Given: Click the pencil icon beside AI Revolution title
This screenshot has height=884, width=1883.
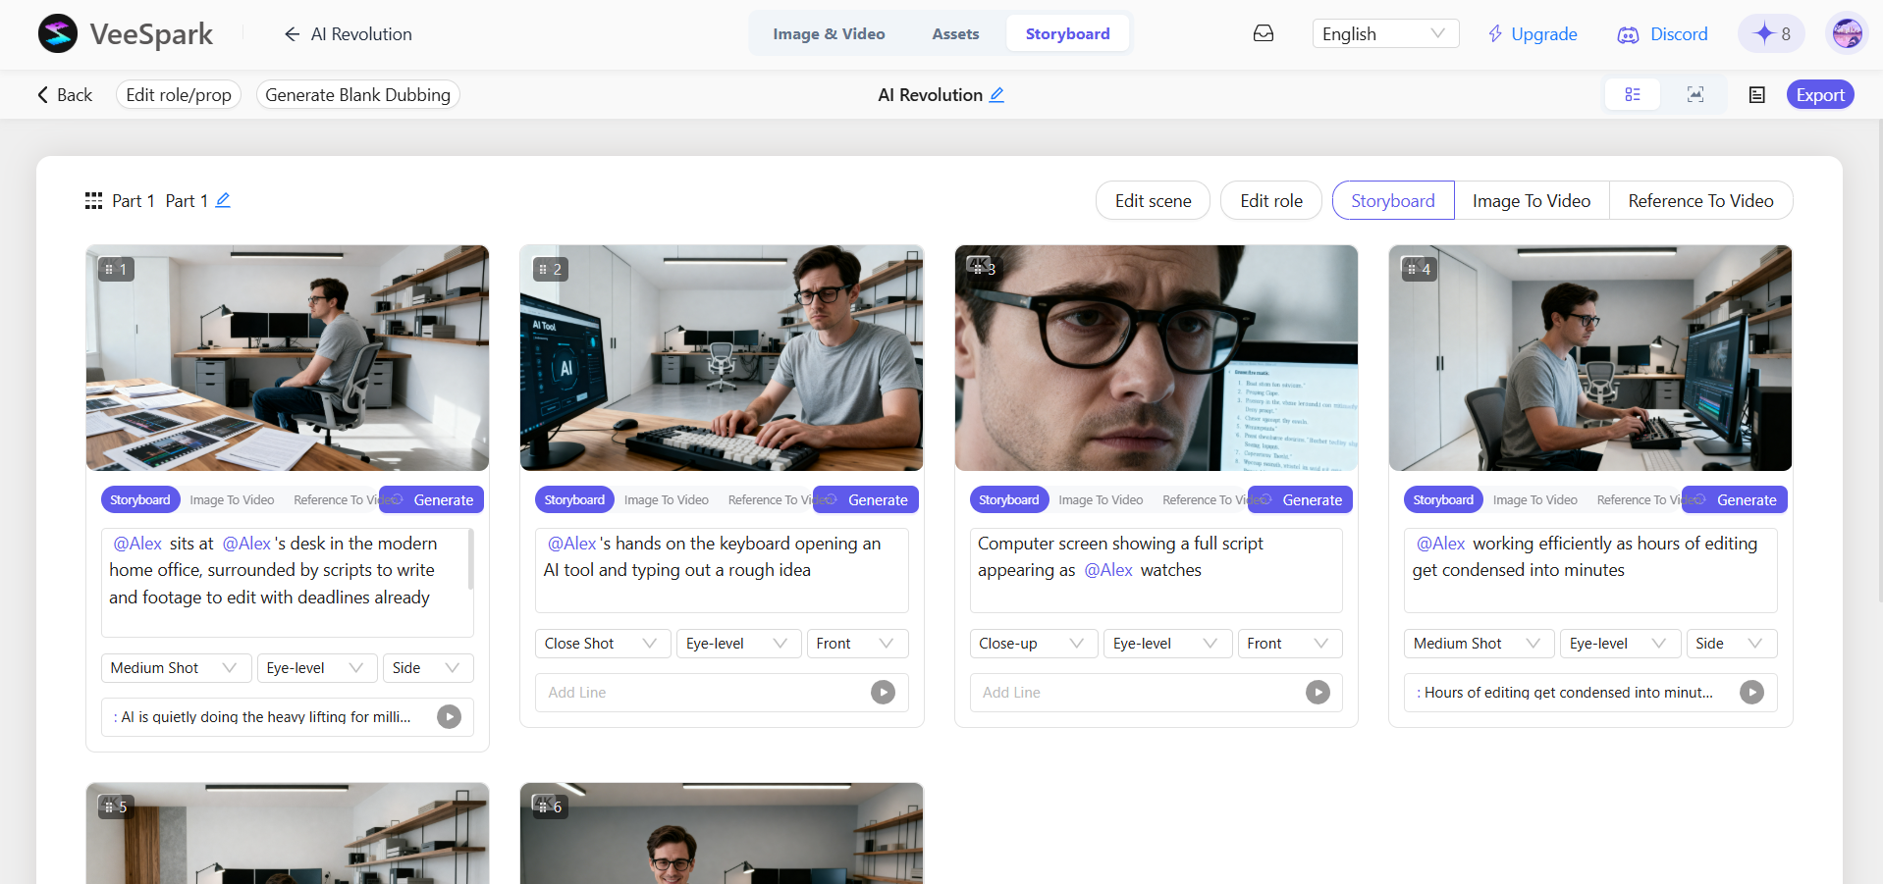Looking at the screenshot, I should click(x=996, y=95).
